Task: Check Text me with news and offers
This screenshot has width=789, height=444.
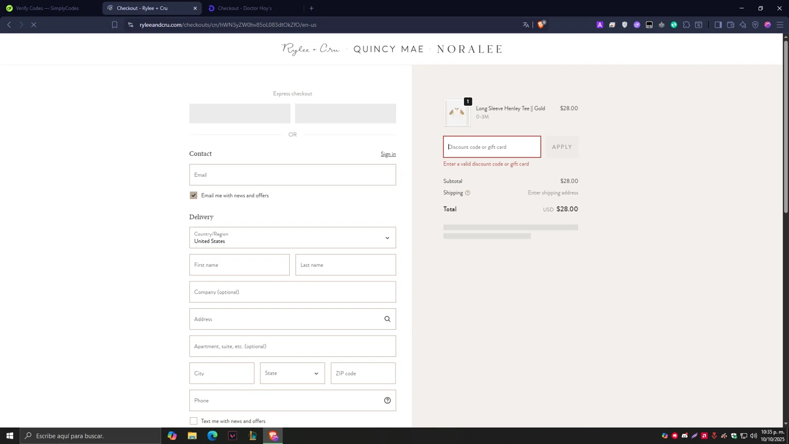Action: pyautogui.click(x=194, y=421)
